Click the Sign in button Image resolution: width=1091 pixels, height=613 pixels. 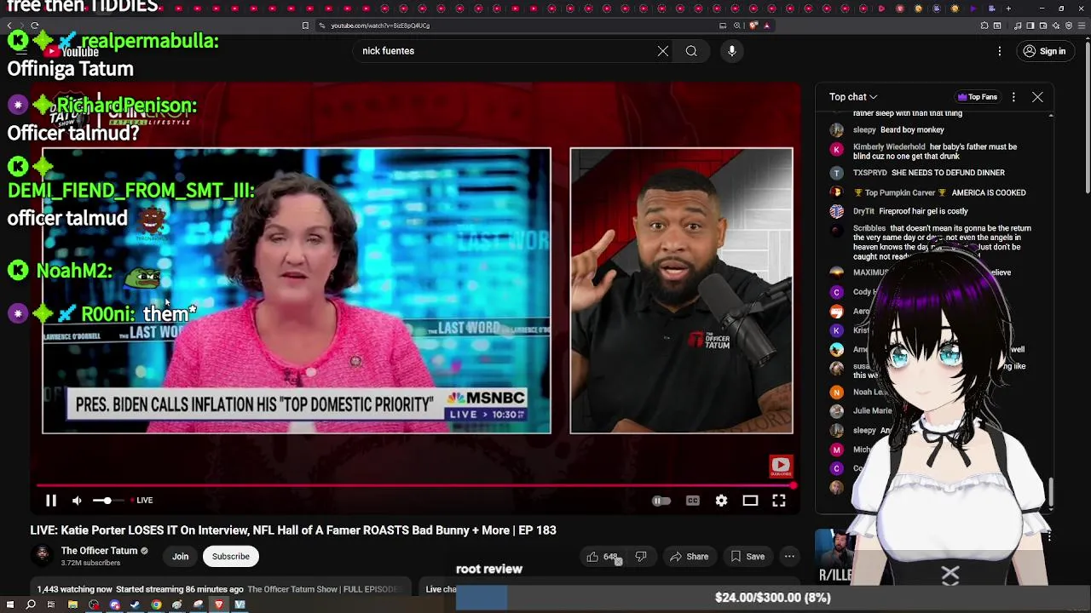(1044, 51)
